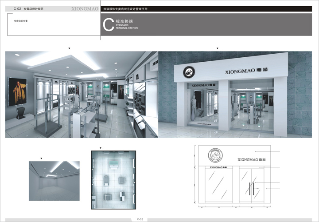Select the large XIONGMAO text in the elevation drawing
Viewport: 319px width, 222px height.
pyautogui.click(x=252, y=160)
